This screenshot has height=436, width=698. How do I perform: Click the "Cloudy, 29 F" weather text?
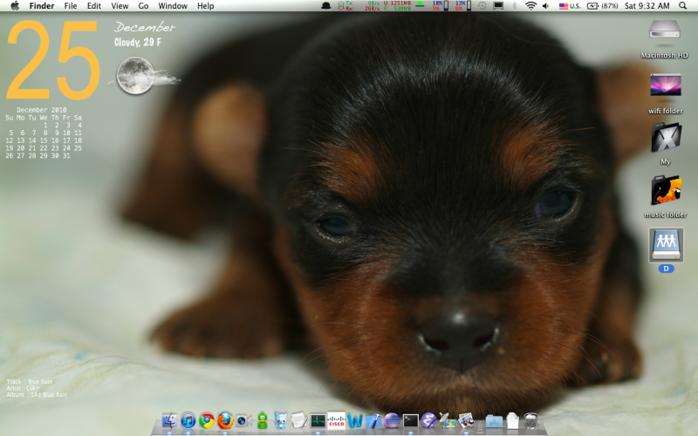coord(138,42)
